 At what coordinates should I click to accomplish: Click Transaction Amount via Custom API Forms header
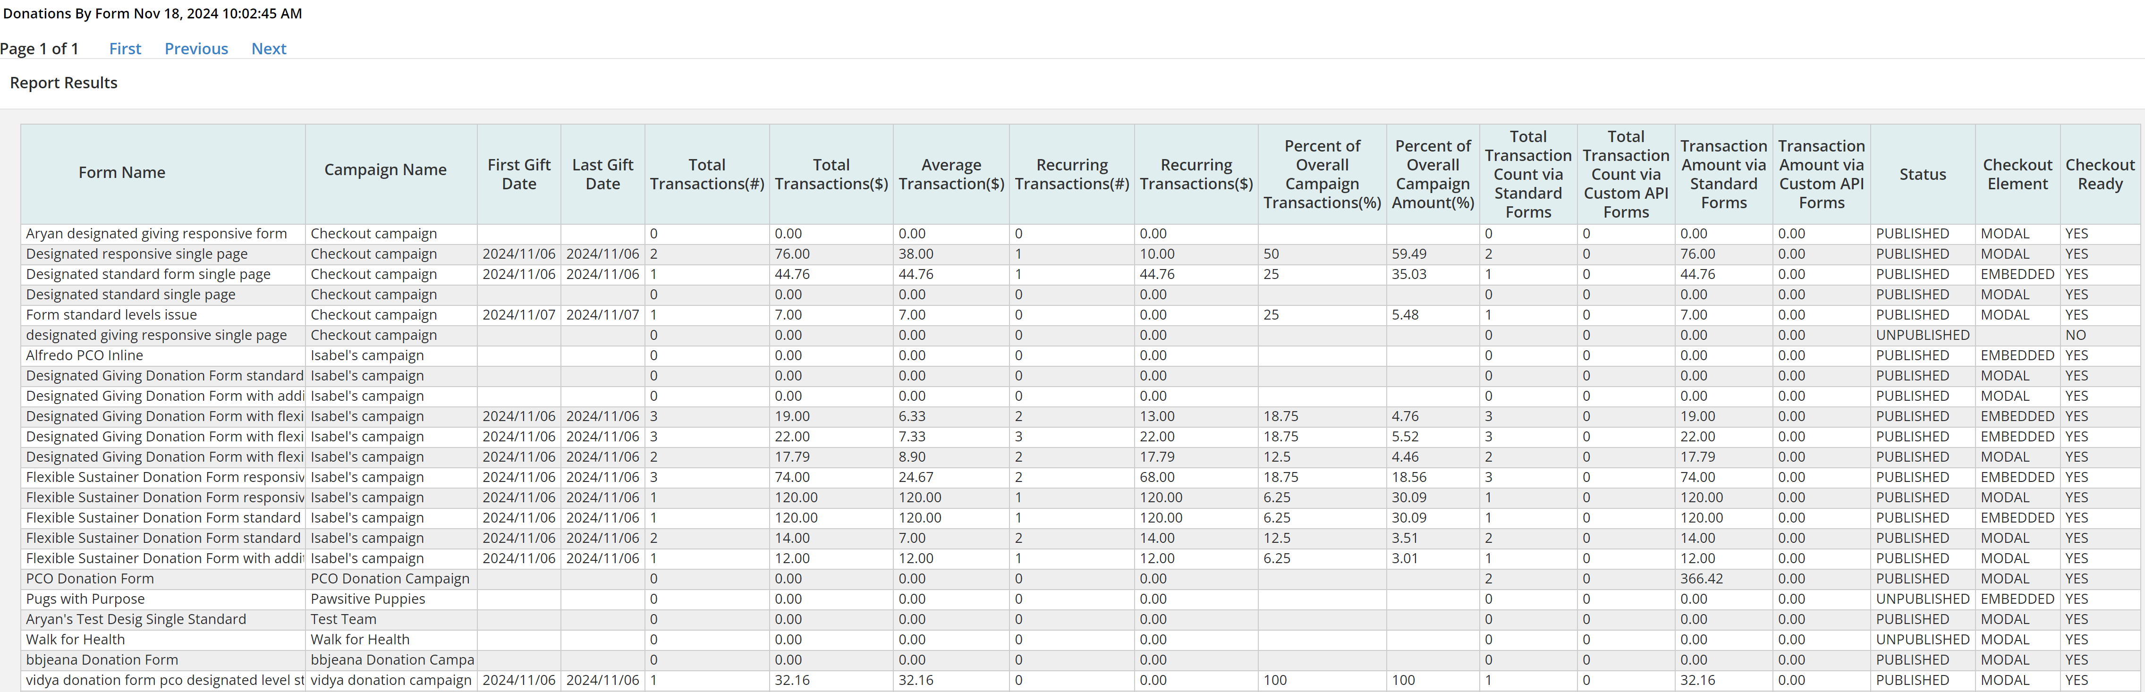pos(1822,173)
